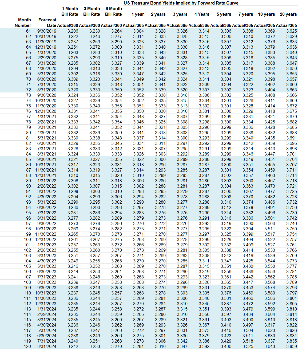The width and height of the screenshot is (298, 349).
Task: Select 10 years yield 3.447 in row 84
Action: pyautogui.click(x=270, y=154)
